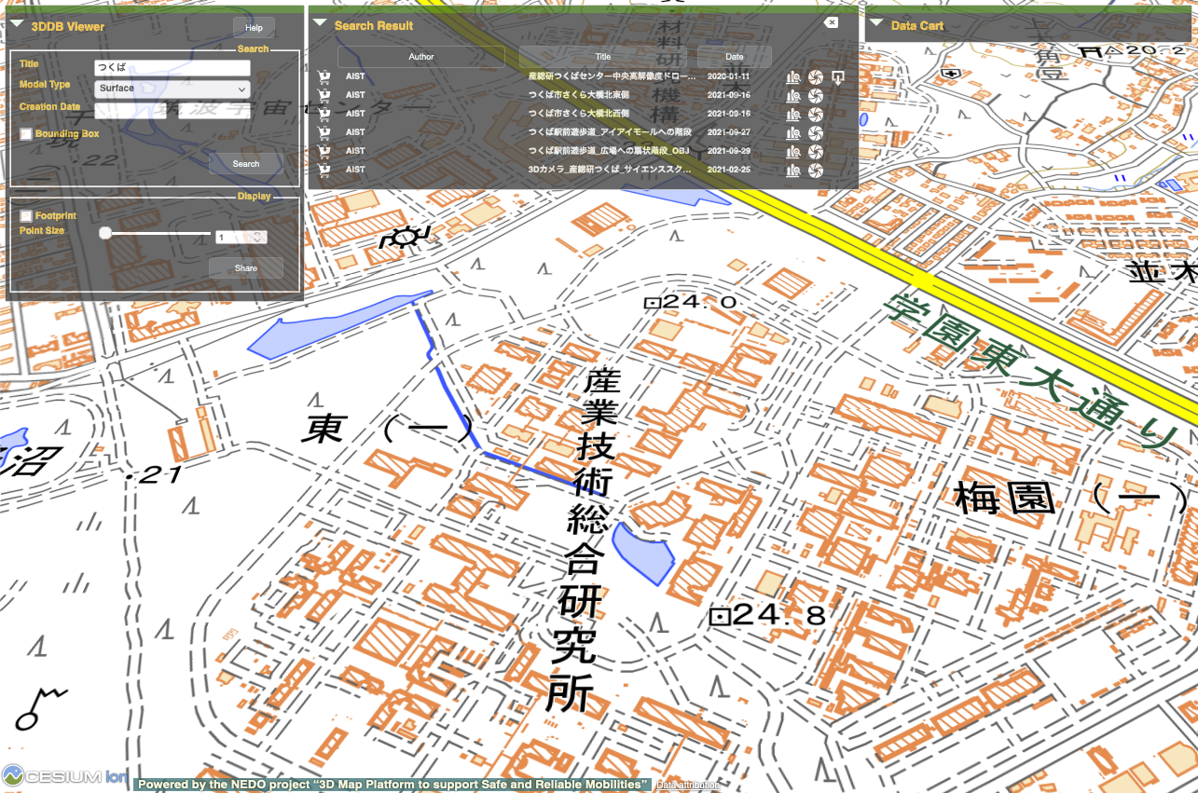Enable the Bounding Box checkbox

(x=26, y=134)
